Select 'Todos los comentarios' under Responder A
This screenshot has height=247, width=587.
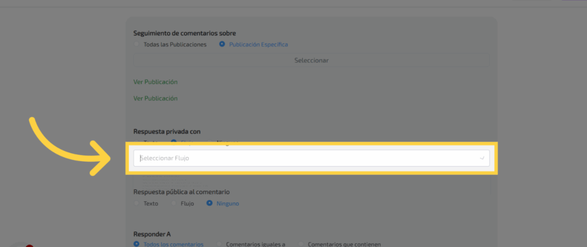tap(136, 244)
